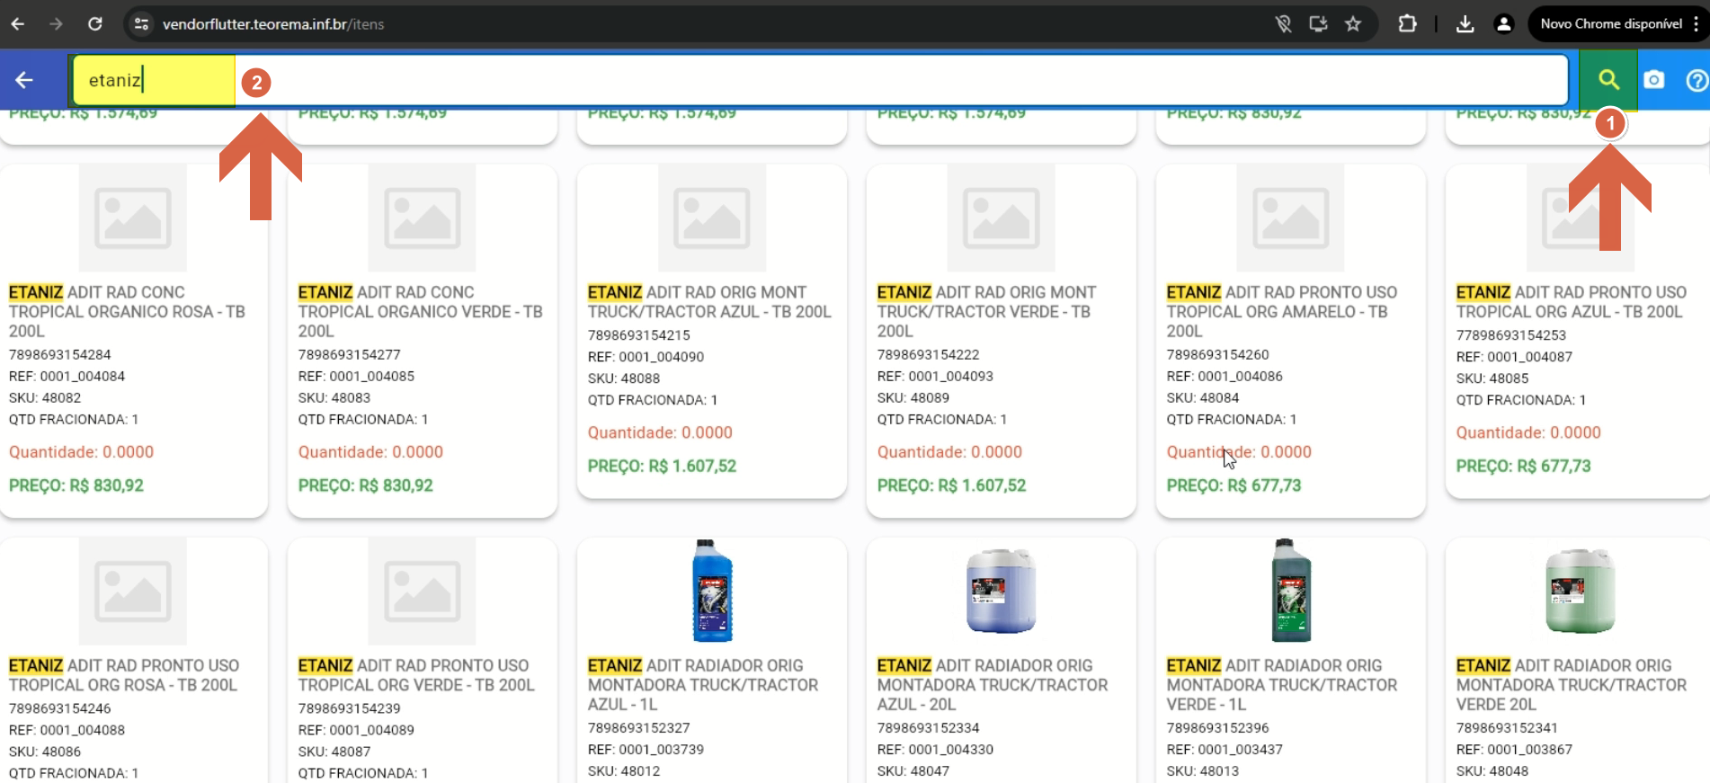Click the blue 1L bottle product image
The height and width of the screenshot is (783, 1710).
point(712,592)
